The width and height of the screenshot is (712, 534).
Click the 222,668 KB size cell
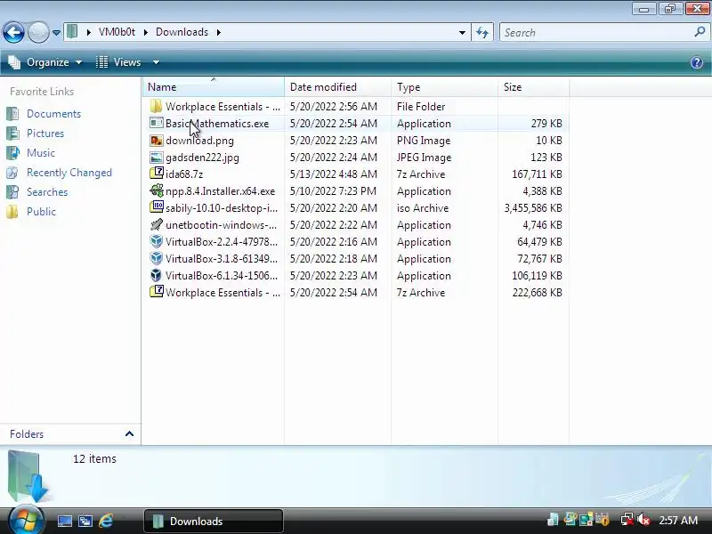pos(538,293)
